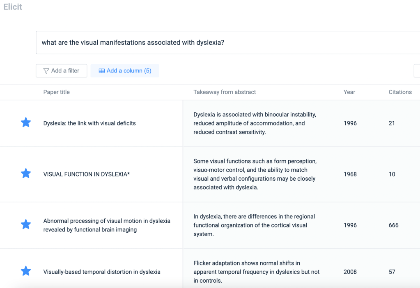The height and width of the screenshot is (288, 420).
Task: Select the takeaway about form perception and visuo-motor control
Action: coord(255,174)
